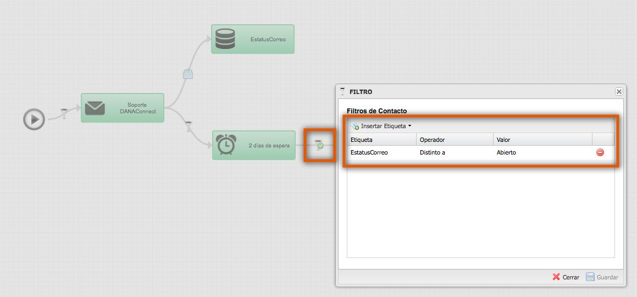The width and height of the screenshot is (637, 297).
Task: Click the filter icon with green checkmark
Action: [319, 145]
